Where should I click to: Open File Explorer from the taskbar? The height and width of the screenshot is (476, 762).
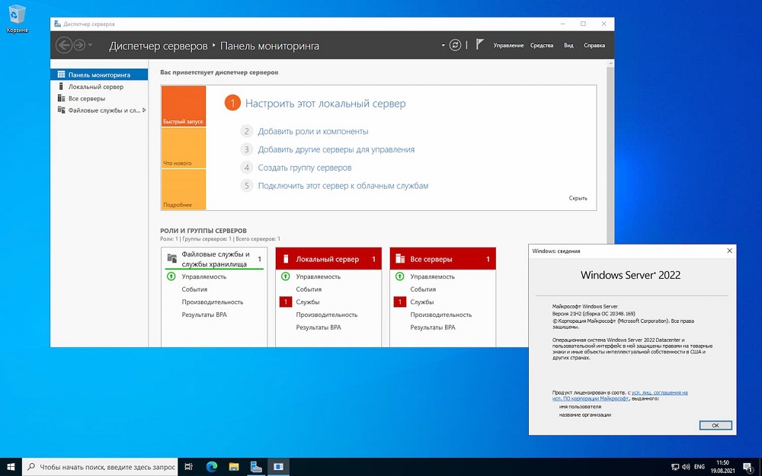click(x=234, y=467)
